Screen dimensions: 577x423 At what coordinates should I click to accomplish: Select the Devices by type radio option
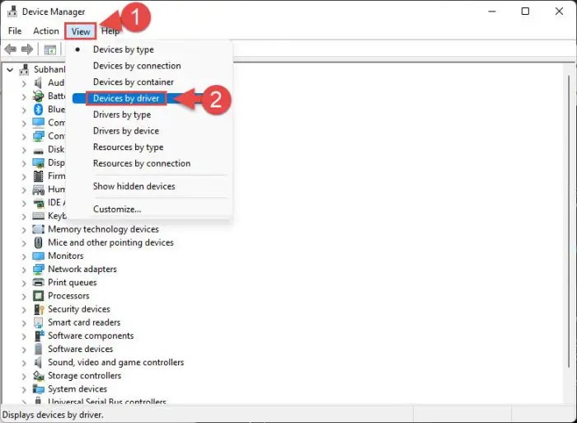coord(123,49)
